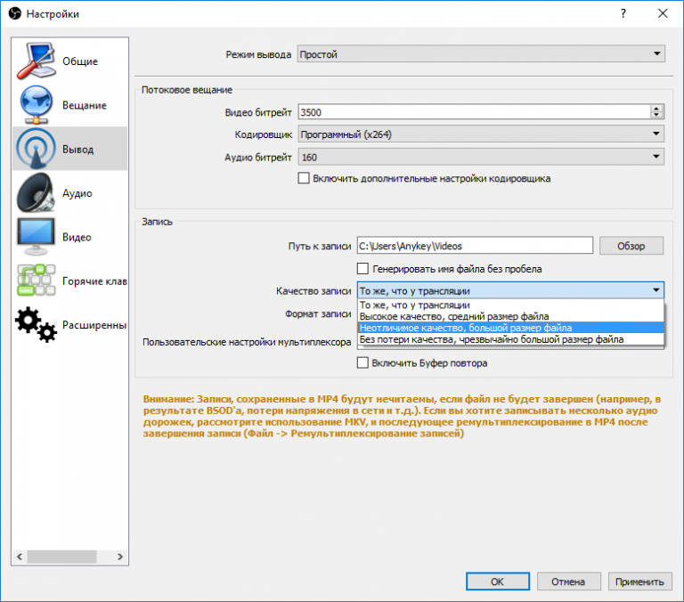Screen dimensions: 684x602
Task: Decrease Видео битрейт with down arrow
Action: pos(656,116)
